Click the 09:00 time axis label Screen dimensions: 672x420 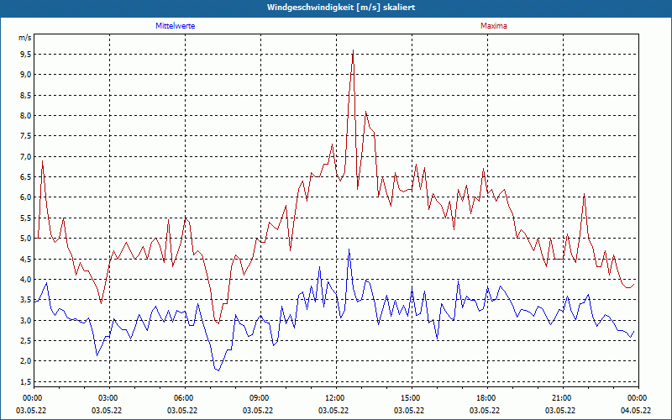point(258,398)
